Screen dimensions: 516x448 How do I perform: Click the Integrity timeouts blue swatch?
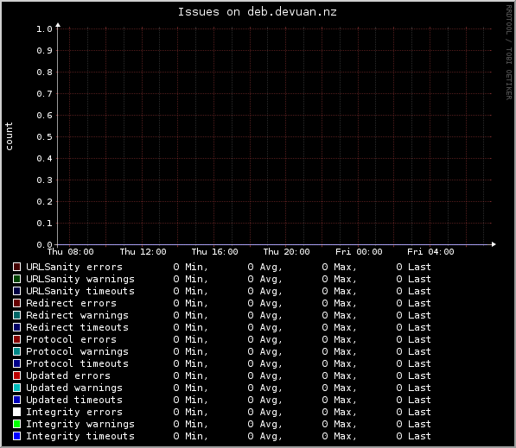pyautogui.click(x=16, y=436)
